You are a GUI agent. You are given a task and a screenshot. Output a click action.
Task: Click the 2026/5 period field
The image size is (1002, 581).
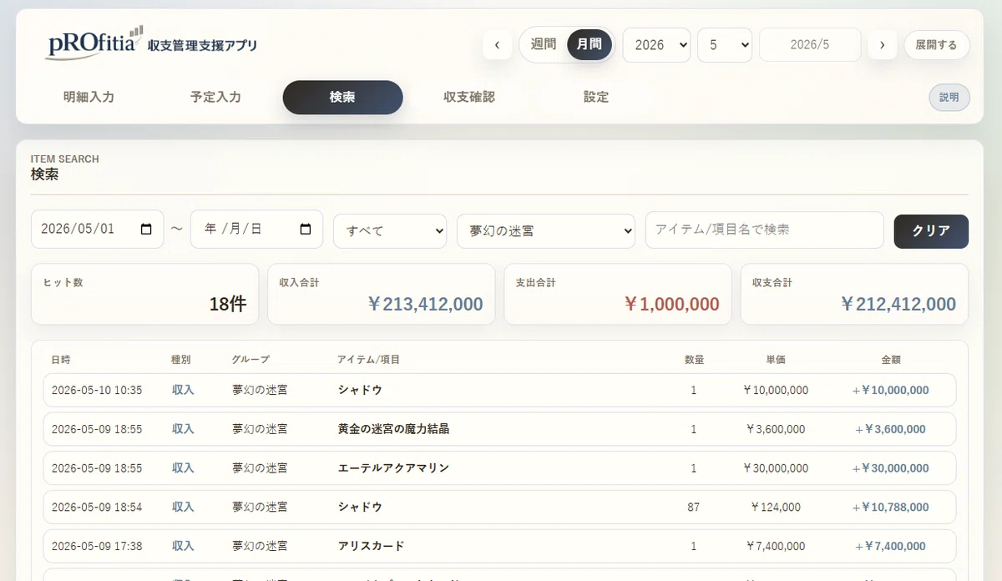tap(810, 45)
